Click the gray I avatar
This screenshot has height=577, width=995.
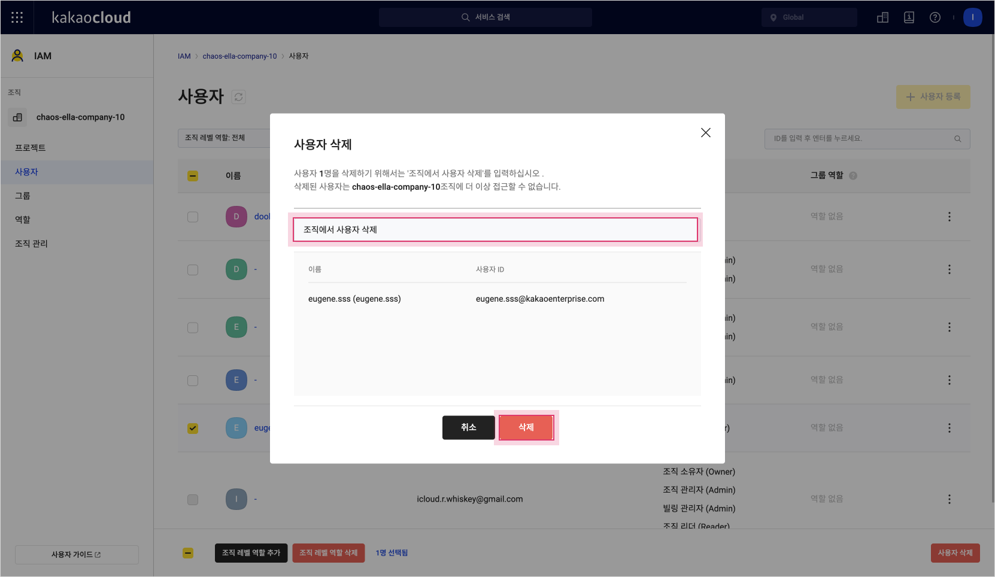[236, 499]
